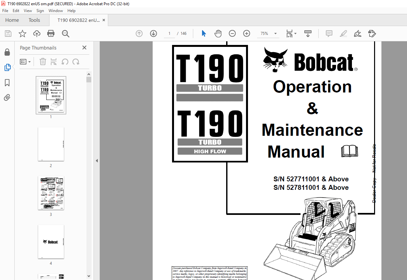Viewport: 407px width, 280px height.
Task: Go to previous page arrow
Action: click(139, 34)
